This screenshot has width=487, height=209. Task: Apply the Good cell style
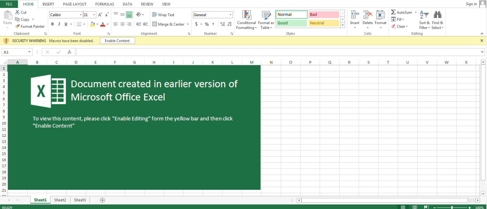pyautogui.click(x=291, y=23)
